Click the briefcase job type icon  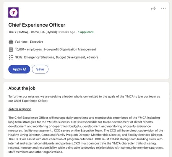pyautogui.click(x=11, y=42)
